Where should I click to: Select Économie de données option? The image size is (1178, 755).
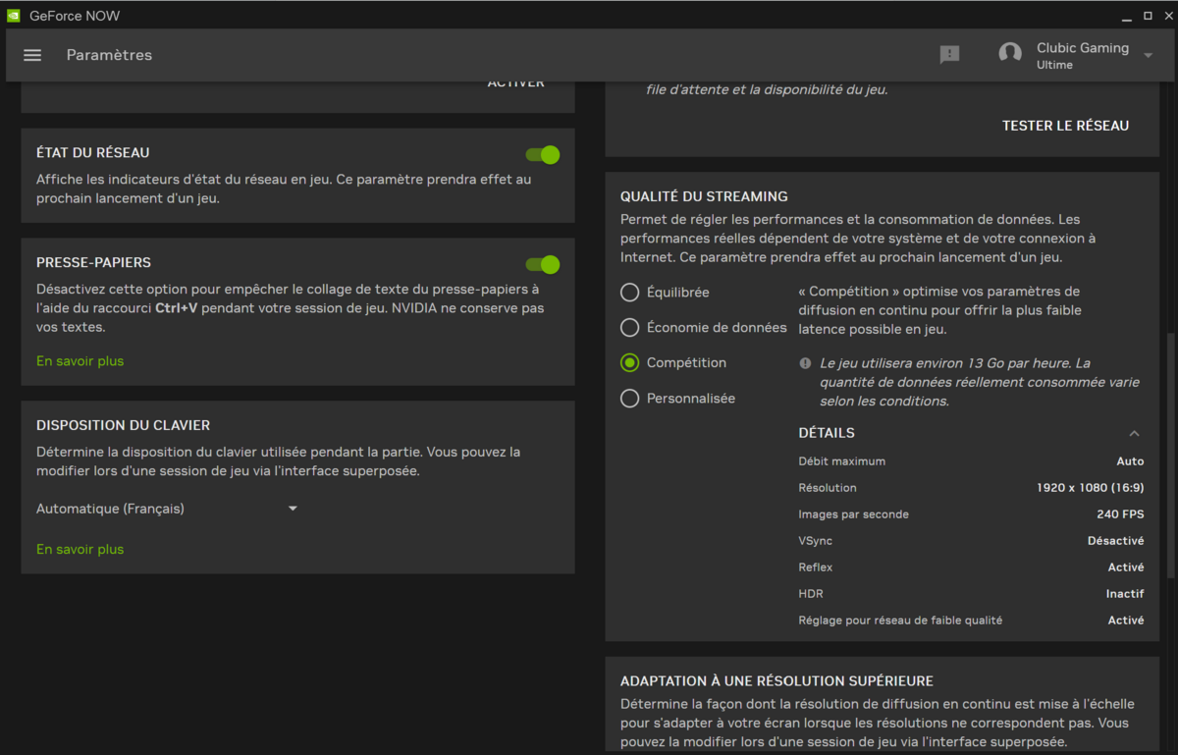click(x=629, y=328)
